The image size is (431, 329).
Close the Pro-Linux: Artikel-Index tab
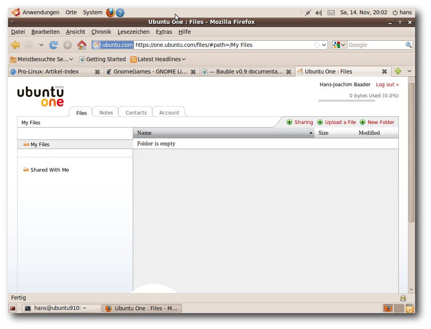tap(97, 72)
